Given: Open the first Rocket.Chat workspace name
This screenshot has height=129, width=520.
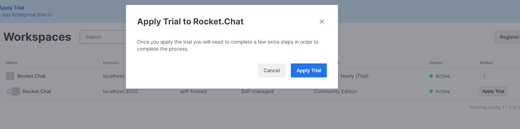Looking at the screenshot, I should pos(31,76).
